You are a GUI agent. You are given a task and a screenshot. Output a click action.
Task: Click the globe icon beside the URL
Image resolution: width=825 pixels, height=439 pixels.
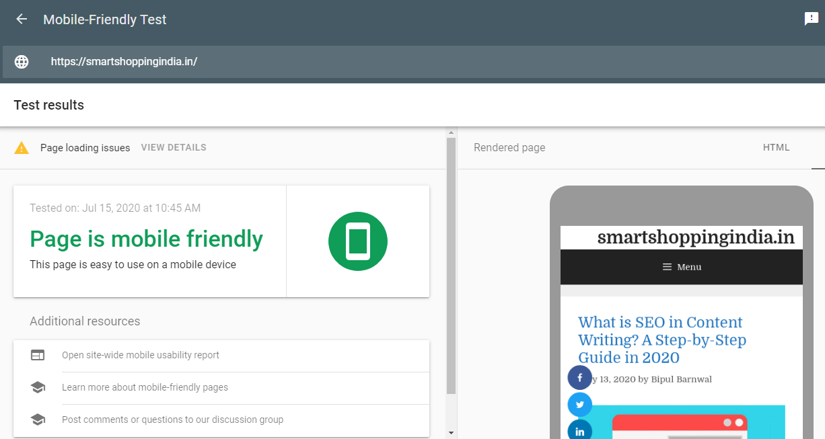pyautogui.click(x=22, y=62)
